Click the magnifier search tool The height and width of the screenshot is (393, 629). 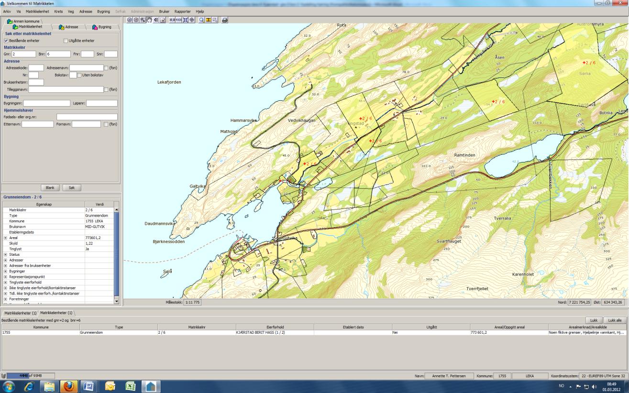point(202,20)
